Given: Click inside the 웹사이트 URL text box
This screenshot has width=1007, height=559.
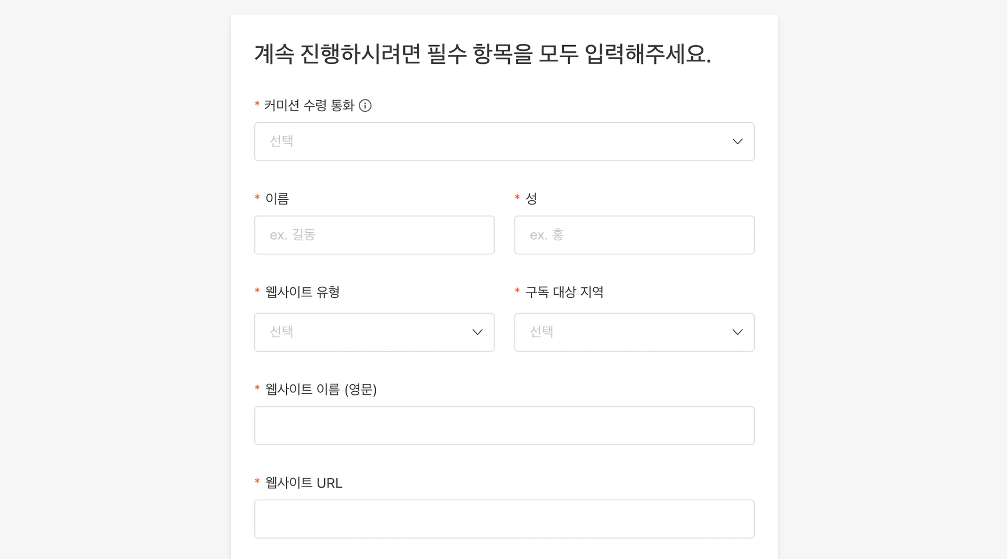Looking at the screenshot, I should (504, 519).
